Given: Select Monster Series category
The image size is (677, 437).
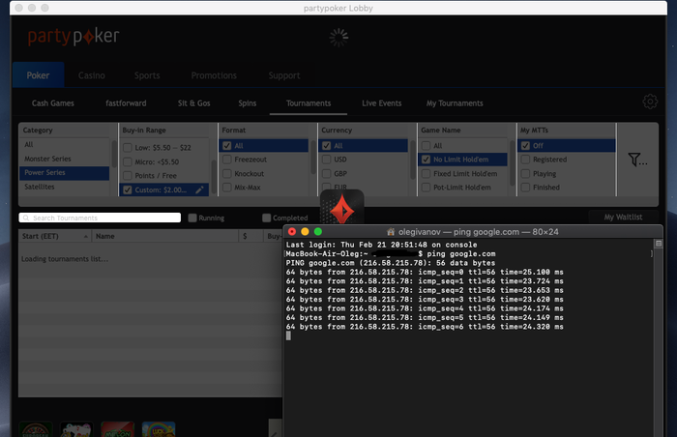Looking at the screenshot, I should (x=64, y=159).
